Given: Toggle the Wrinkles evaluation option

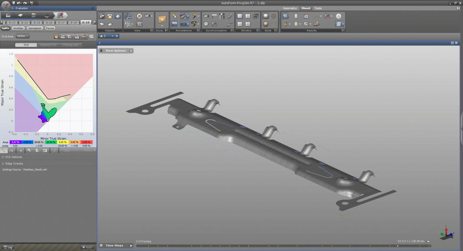Looking at the screenshot, I should point(18,28).
